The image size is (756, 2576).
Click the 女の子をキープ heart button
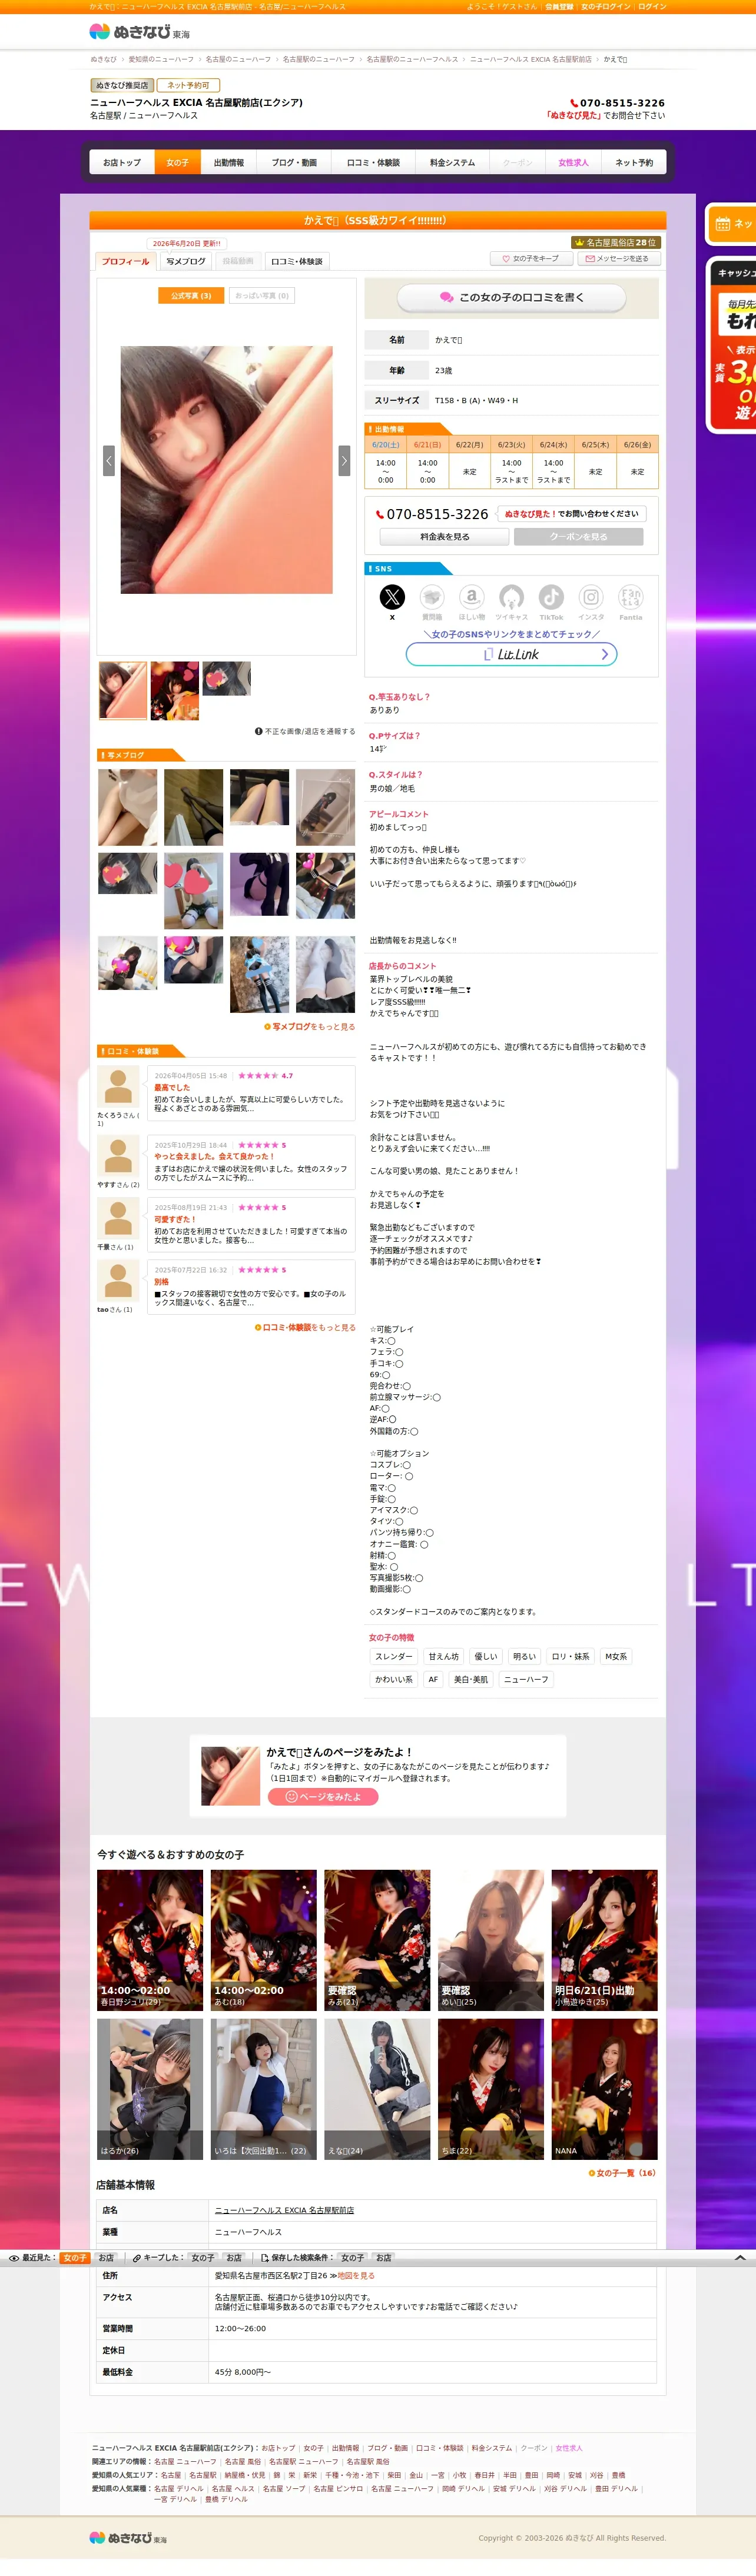click(531, 259)
